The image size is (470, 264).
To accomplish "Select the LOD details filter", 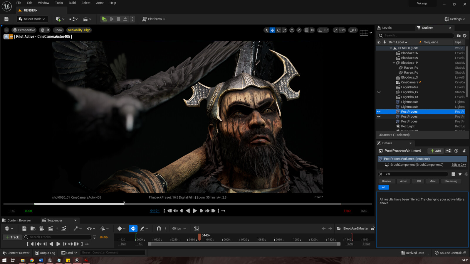I will click(418, 181).
